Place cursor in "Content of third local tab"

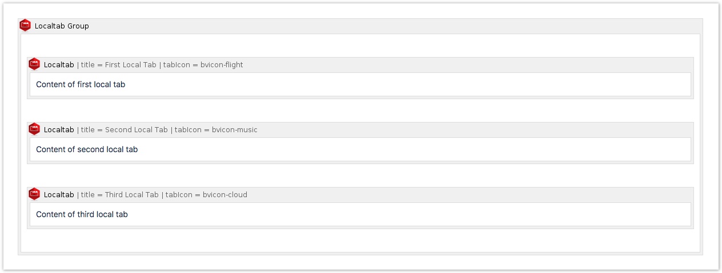pos(82,214)
